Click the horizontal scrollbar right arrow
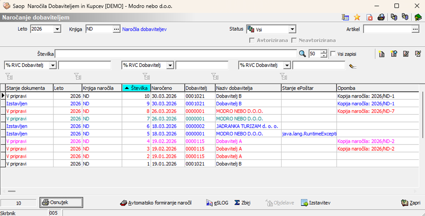 coord(416,191)
